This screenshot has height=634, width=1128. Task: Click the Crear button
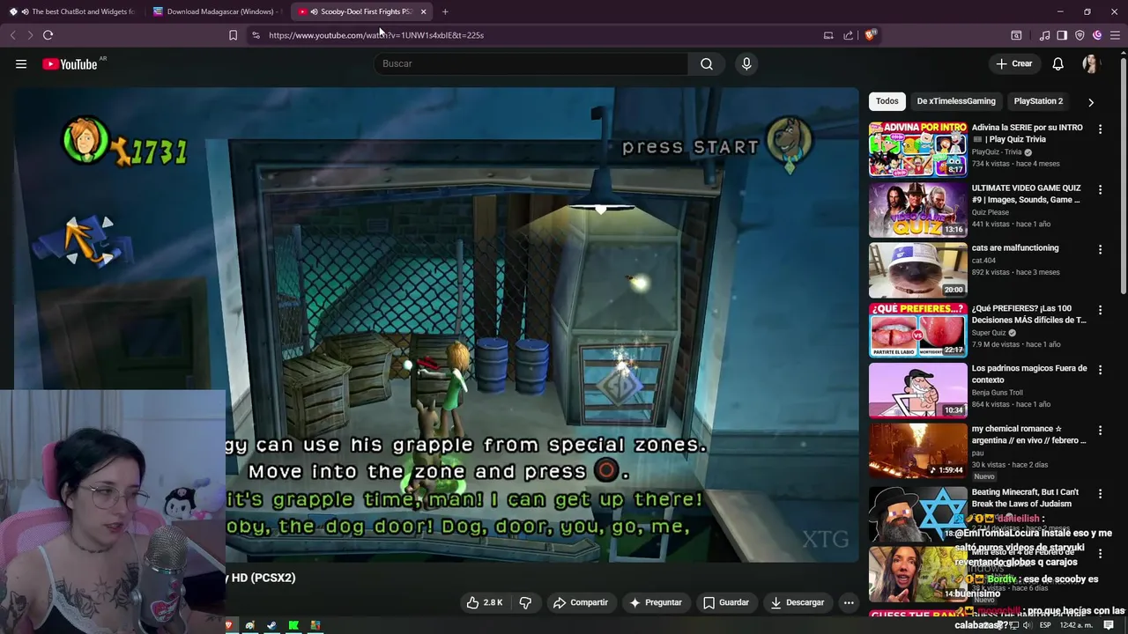(x=1013, y=63)
